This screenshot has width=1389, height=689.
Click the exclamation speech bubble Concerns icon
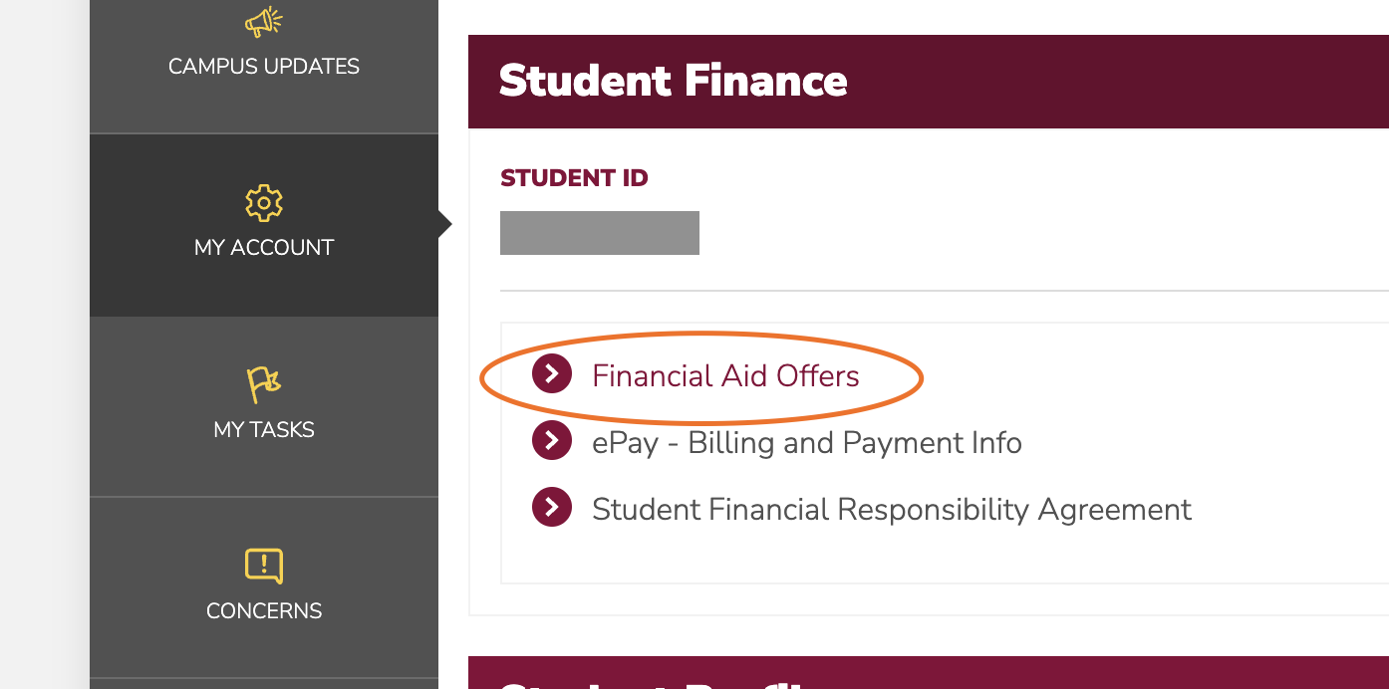coord(264,566)
